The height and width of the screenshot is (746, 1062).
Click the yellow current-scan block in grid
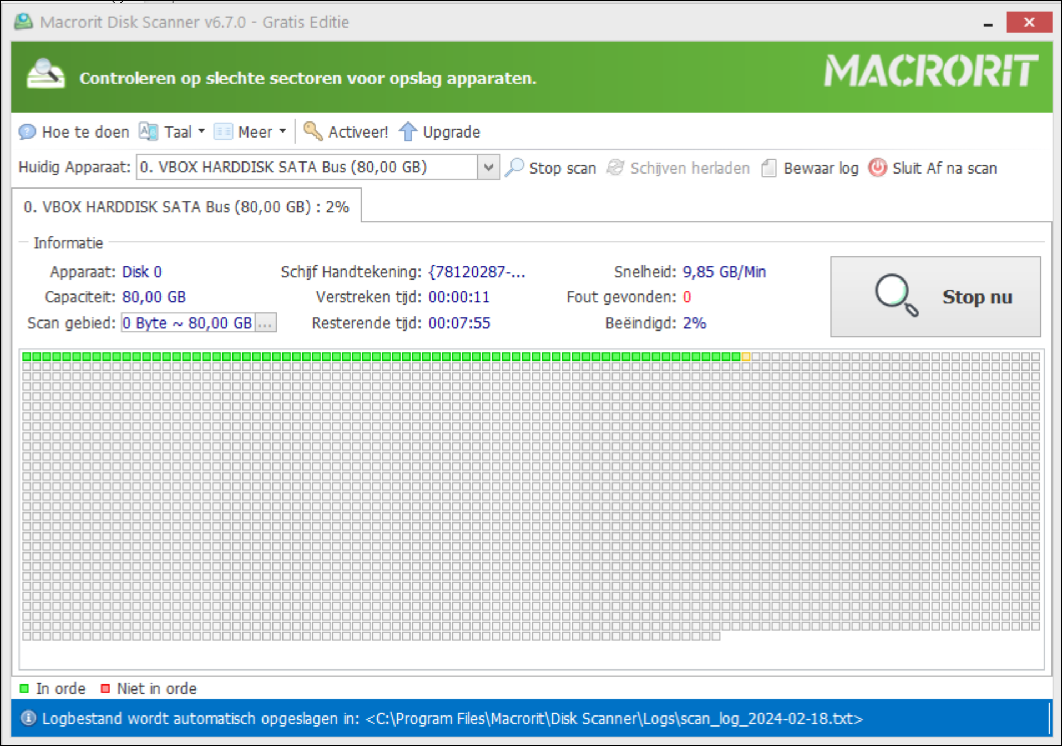[x=746, y=356]
